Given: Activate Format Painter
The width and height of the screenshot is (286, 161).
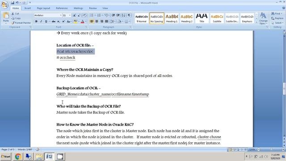Looking at the screenshot, I should tap(21, 23).
